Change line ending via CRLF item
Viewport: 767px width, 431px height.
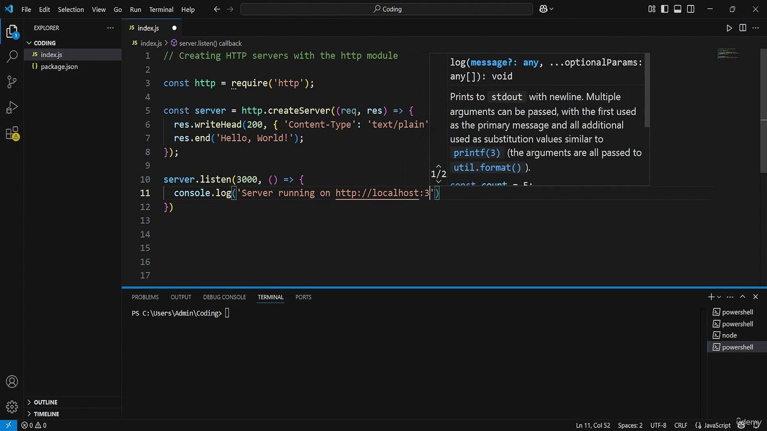pos(681,425)
